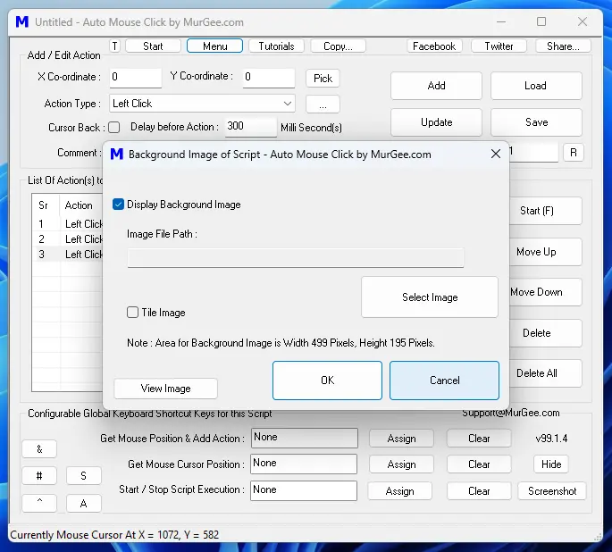Assign shortcut for Start / Stop Script Execution
Screen dimensions: 612x552
pos(399,491)
